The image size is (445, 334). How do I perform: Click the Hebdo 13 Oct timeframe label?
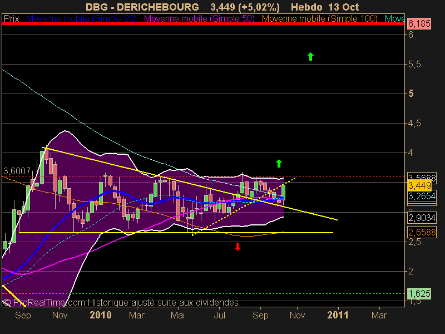pyautogui.click(x=325, y=7)
